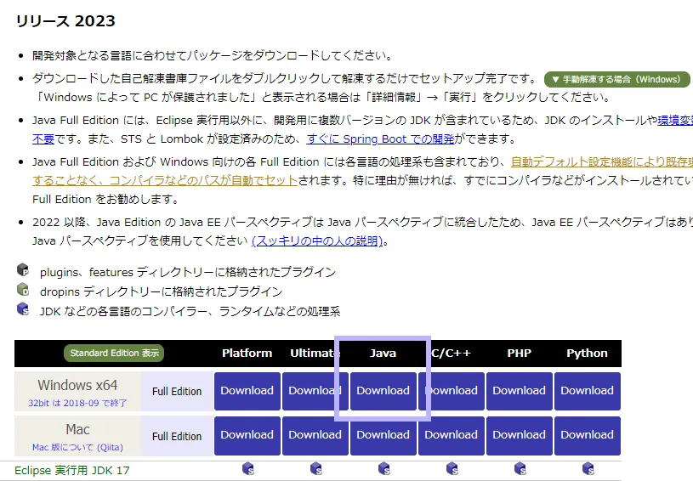Click the Ultimate column header
This screenshot has width=693, height=481.
pyautogui.click(x=315, y=353)
